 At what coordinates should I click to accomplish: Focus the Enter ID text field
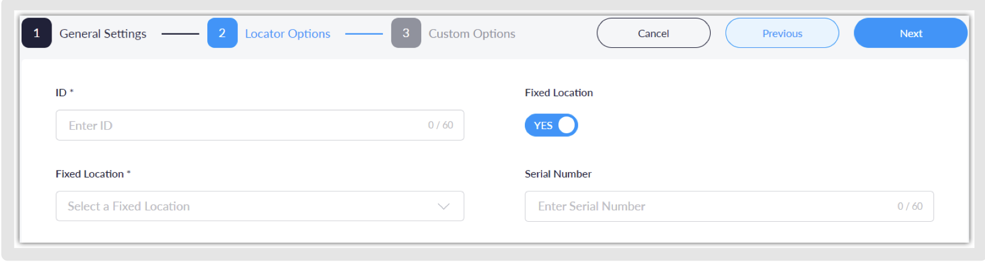tap(240, 126)
